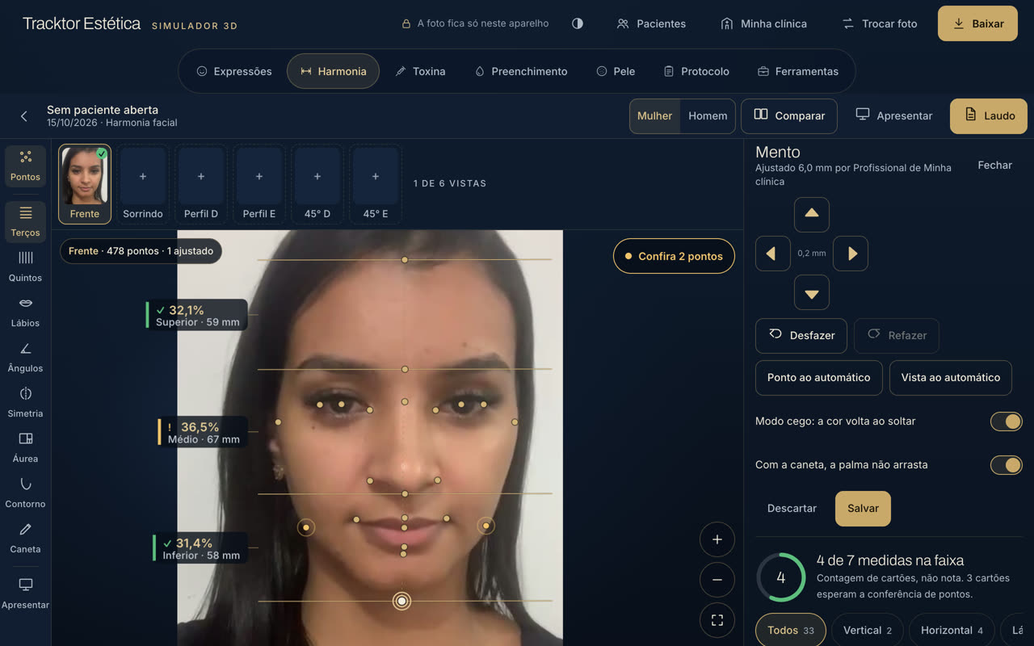Switch to the Expressões tab
The height and width of the screenshot is (646, 1034).
pos(234,71)
